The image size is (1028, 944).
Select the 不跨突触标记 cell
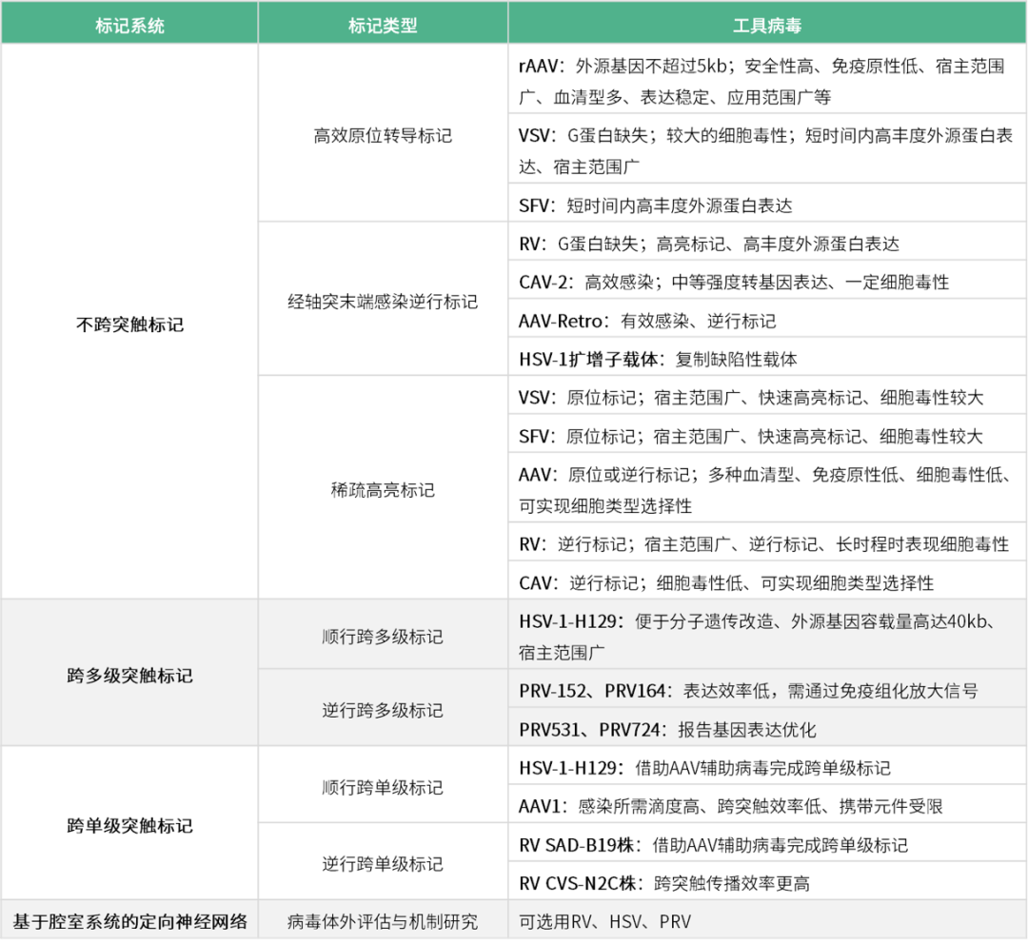click(x=129, y=324)
